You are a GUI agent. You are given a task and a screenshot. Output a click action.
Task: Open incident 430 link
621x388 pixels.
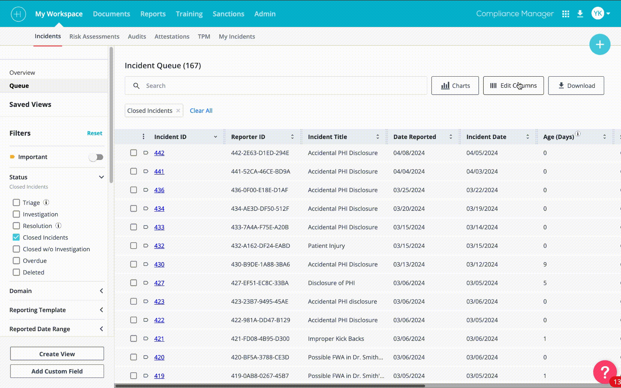[159, 264]
